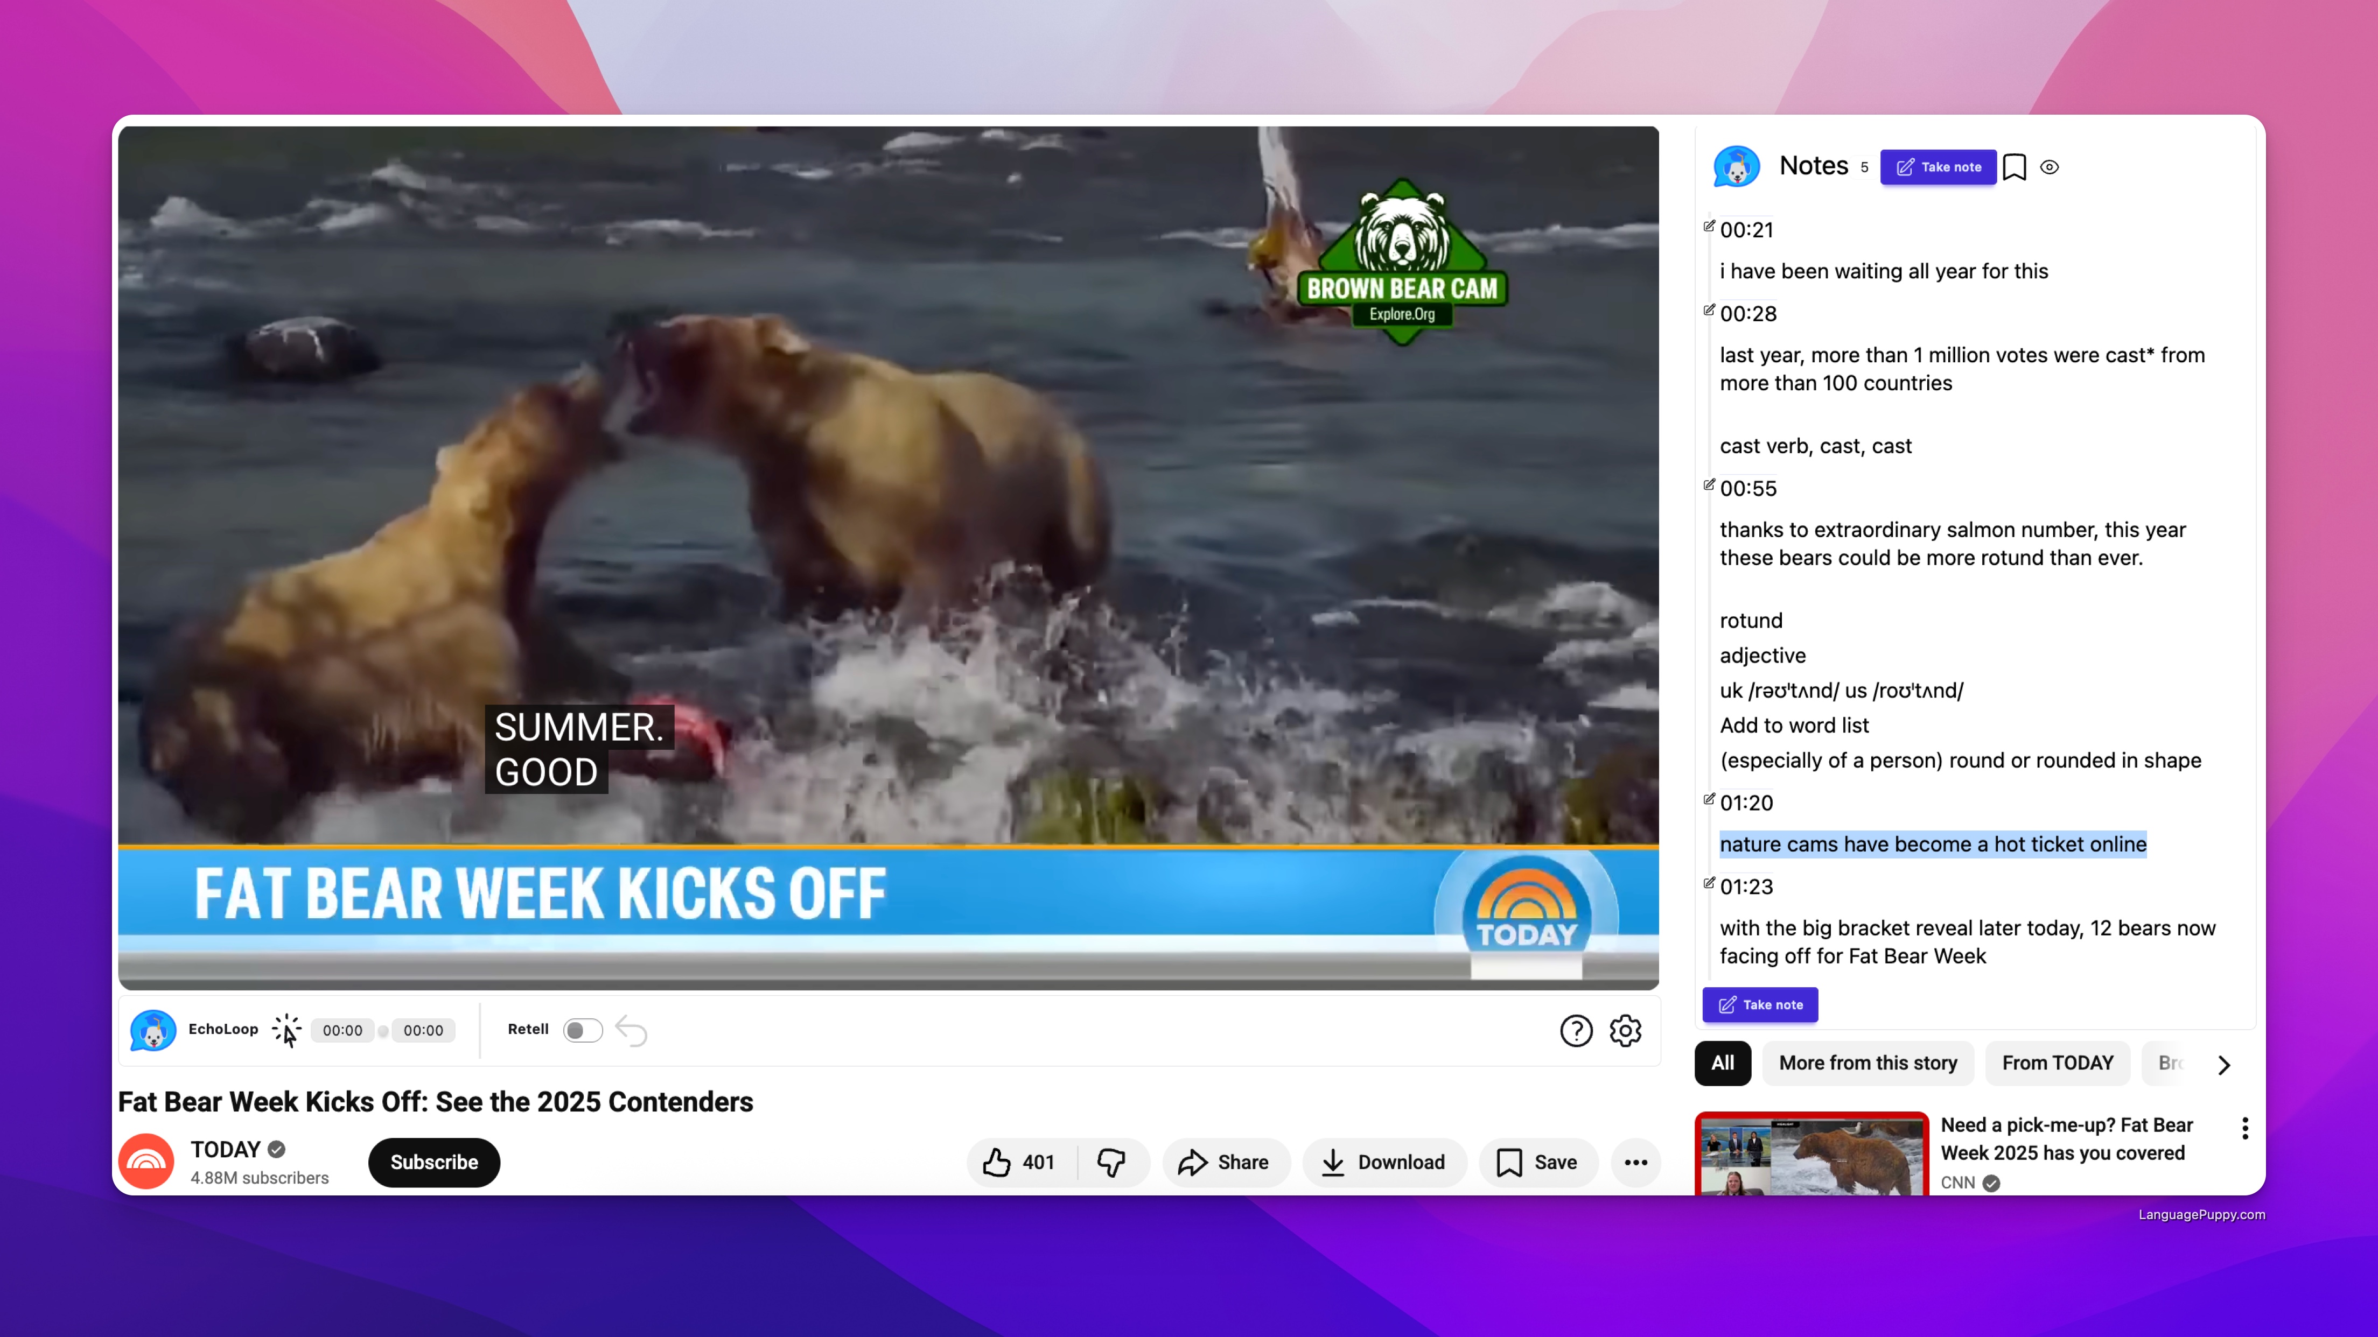Image resolution: width=2378 pixels, height=1337 pixels.
Task: Select the From TODAY tab
Action: coord(2057,1063)
